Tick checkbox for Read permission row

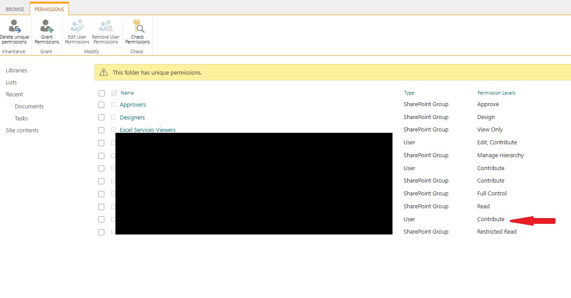click(x=101, y=207)
